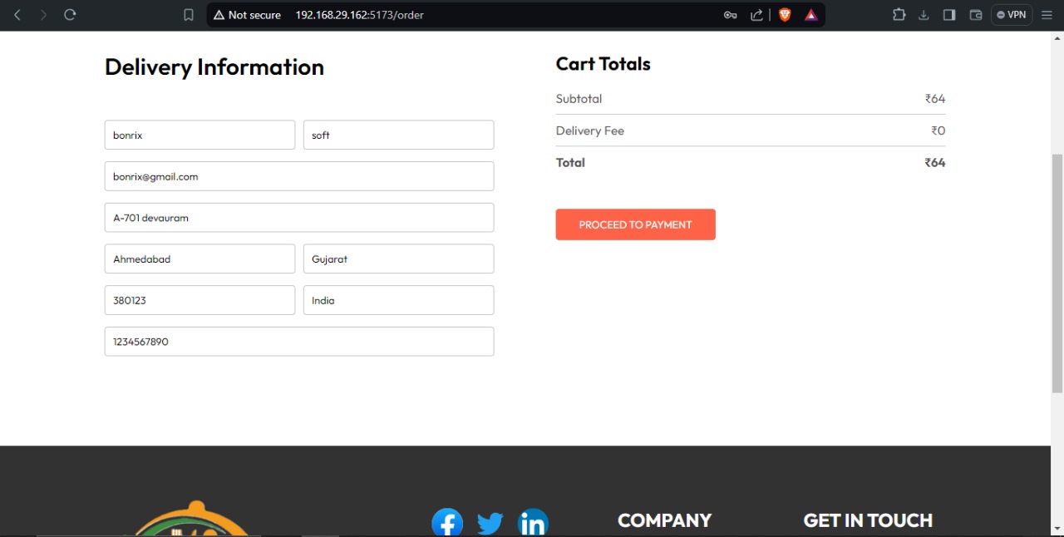Open the browser hamburger menu
The width and height of the screenshot is (1064, 537).
pyautogui.click(x=1047, y=15)
